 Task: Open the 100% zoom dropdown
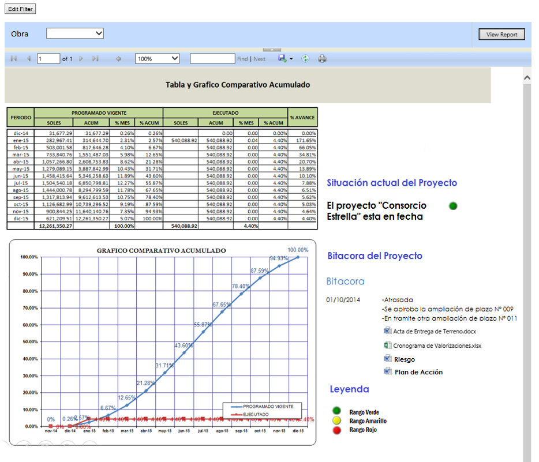pyautogui.click(x=158, y=59)
